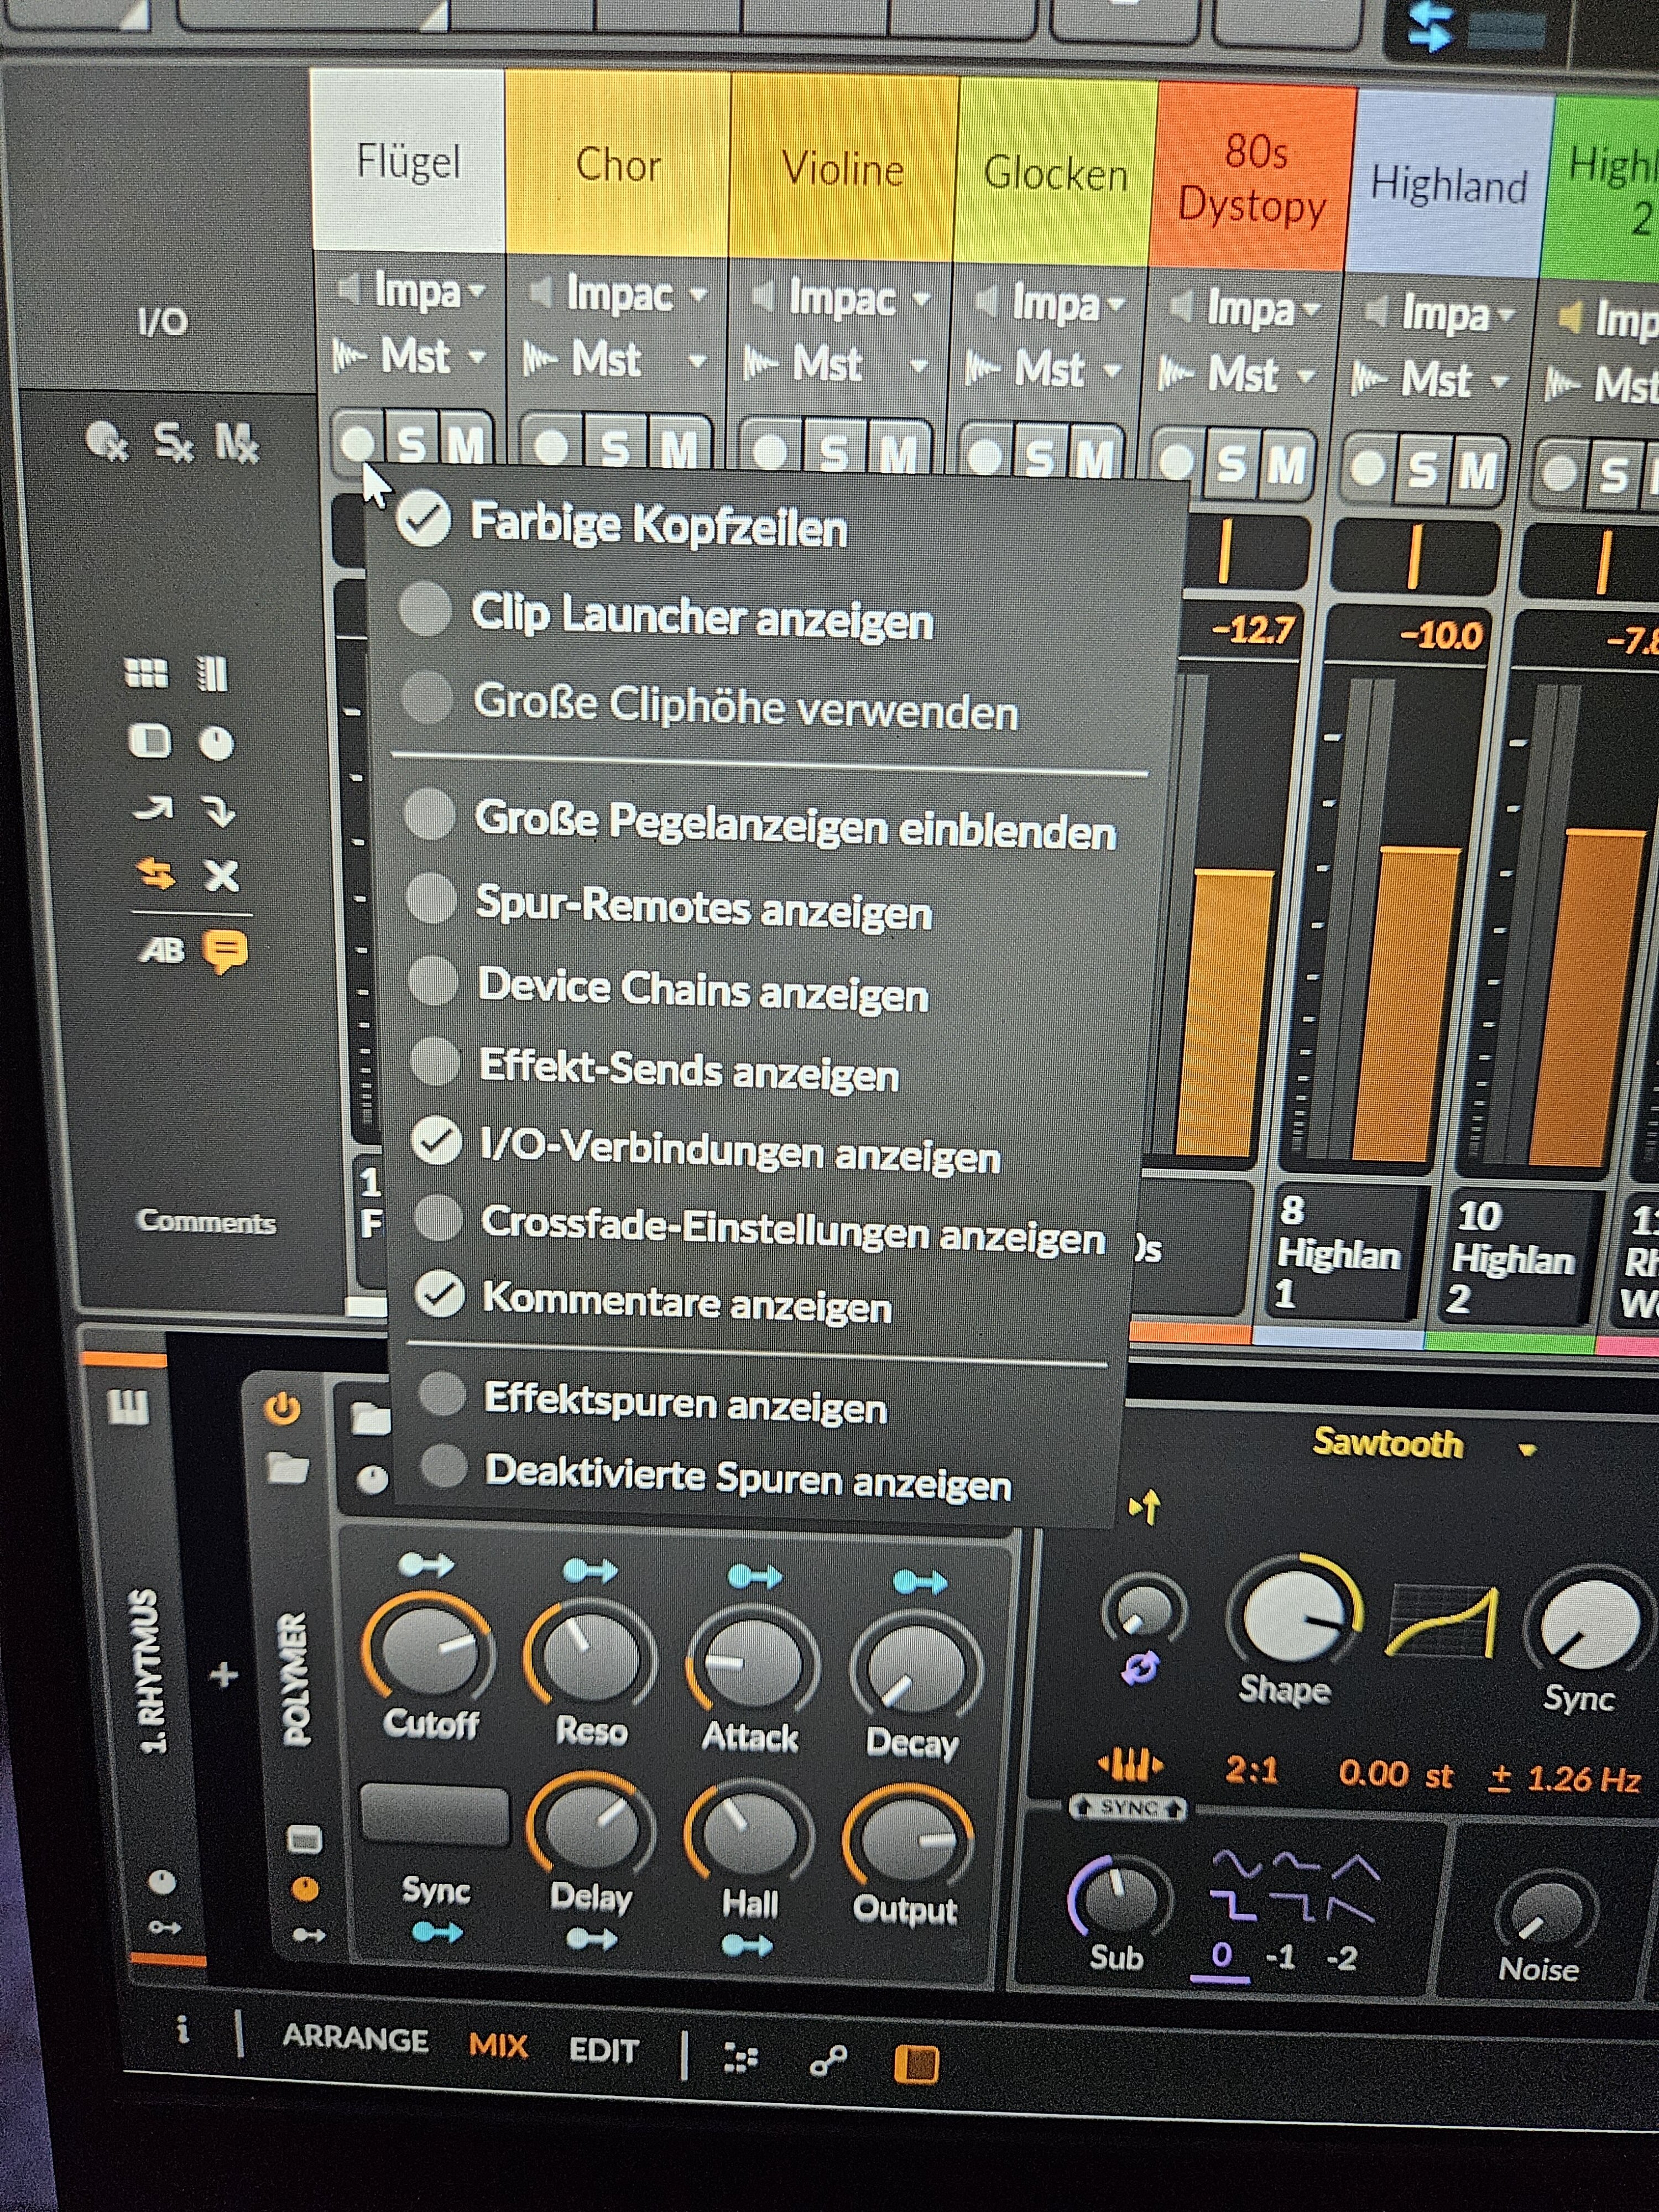Toggle the big meters icon
Screen dimensions: 1659x2212
[x=212, y=674]
